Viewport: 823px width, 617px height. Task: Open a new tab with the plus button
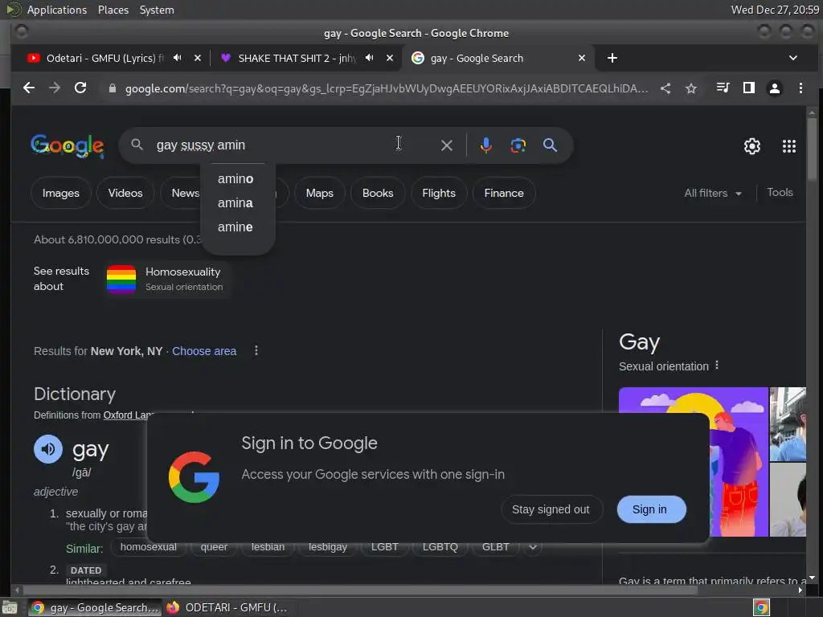tap(612, 58)
